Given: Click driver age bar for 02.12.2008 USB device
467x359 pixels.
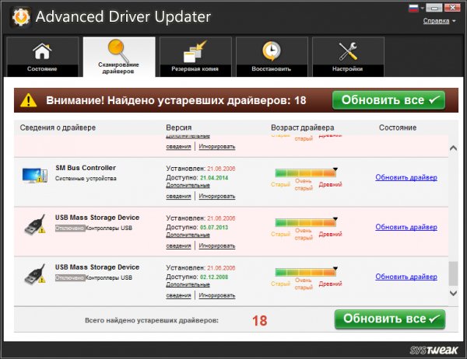Looking at the screenshot, I should [x=306, y=272].
